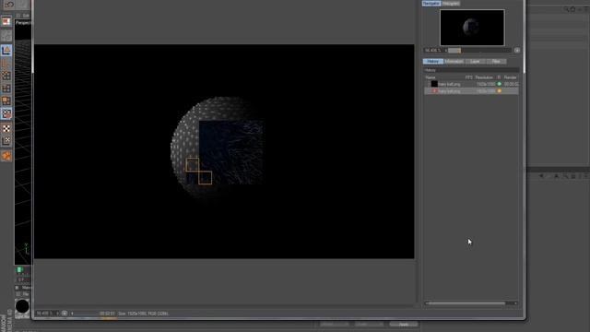Select the second highlighted history render row
590x332 pixels.
click(471, 91)
